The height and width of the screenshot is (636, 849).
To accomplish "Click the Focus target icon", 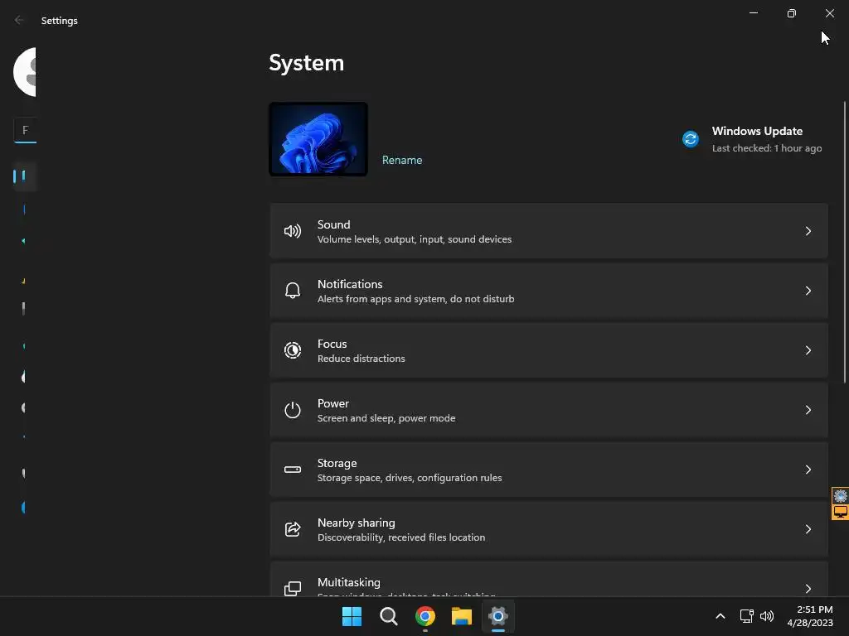I will pyautogui.click(x=293, y=350).
